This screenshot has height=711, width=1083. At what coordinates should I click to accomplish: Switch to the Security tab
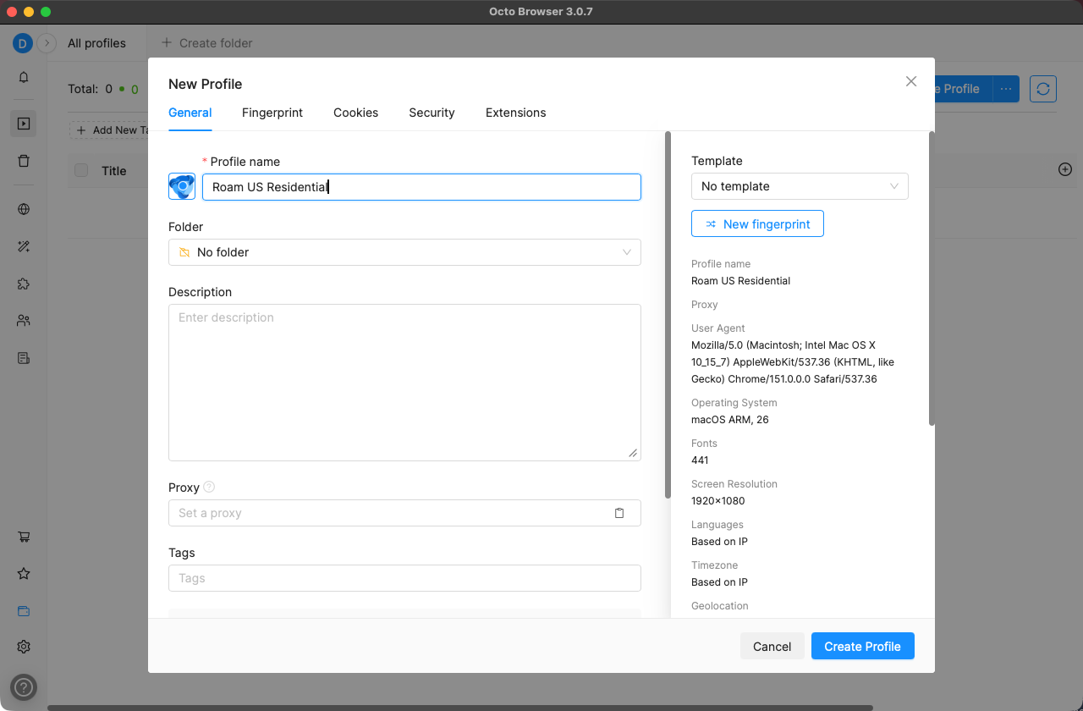[x=432, y=113]
